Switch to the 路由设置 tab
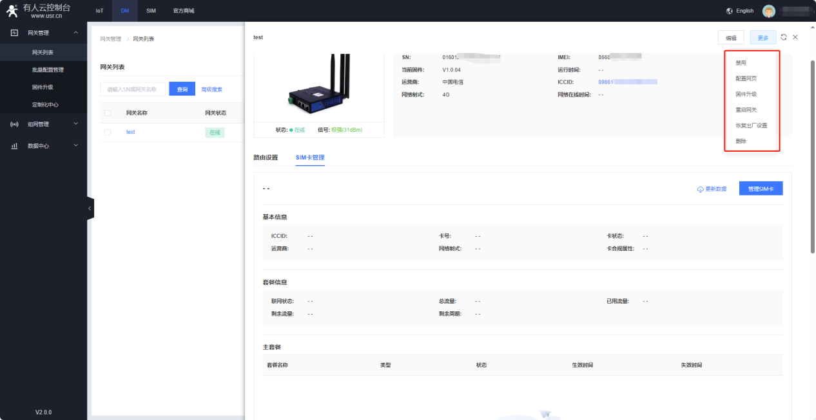This screenshot has width=816, height=420. [266, 158]
